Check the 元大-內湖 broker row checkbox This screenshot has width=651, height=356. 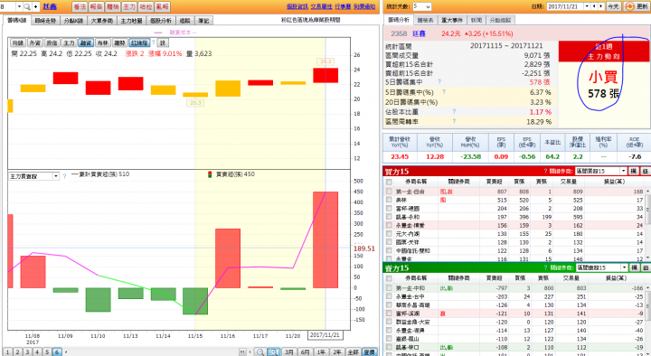click(x=389, y=234)
